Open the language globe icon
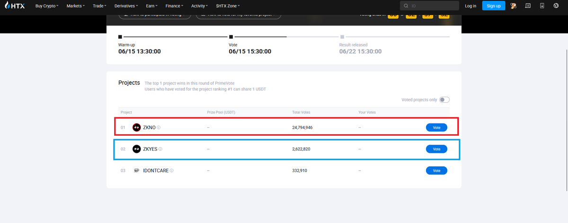 pyautogui.click(x=556, y=6)
